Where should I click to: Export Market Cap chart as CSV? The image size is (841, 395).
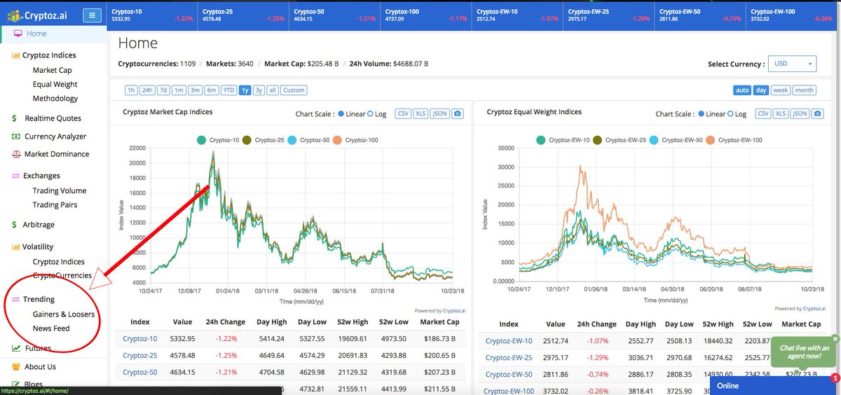tap(403, 113)
